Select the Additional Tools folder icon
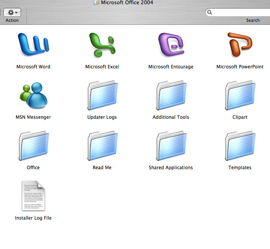This screenshot has width=270, height=249. click(171, 95)
